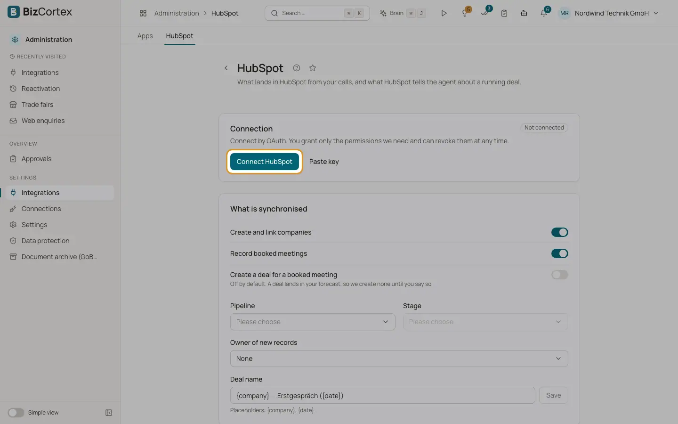Focus the Search box
This screenshot has width=678, height=424.
coord(317,13)
